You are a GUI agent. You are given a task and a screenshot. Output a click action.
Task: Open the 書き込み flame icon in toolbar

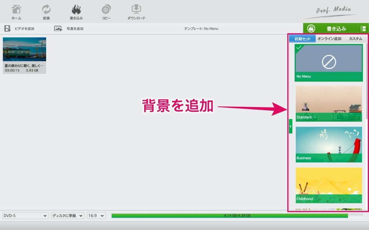click(76, 10)
